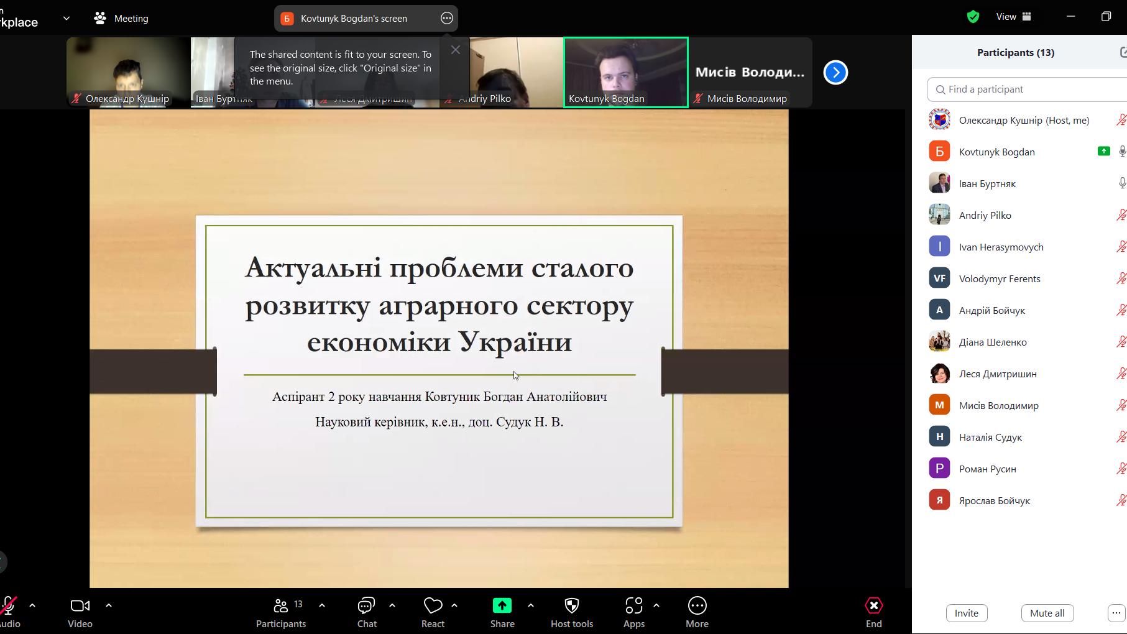Mute Andriy Pilko in the participants list

pos(1121,214)
